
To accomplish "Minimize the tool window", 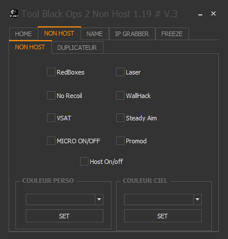I will pyautogui.click(x=200, y=14).
